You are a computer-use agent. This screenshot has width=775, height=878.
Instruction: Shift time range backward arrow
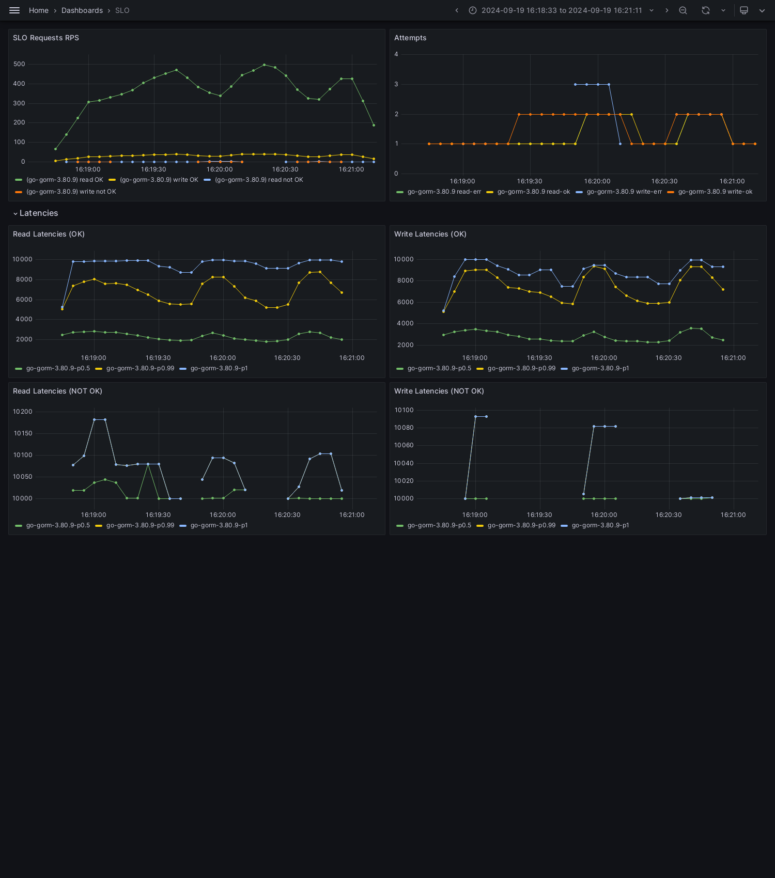pos(457,10)
